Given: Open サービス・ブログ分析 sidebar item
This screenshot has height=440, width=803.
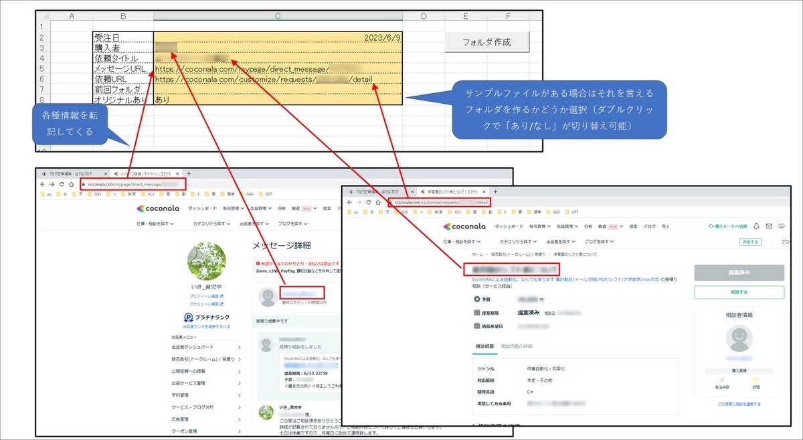Looking at the screenshot, I should click(x=207, y=407).
